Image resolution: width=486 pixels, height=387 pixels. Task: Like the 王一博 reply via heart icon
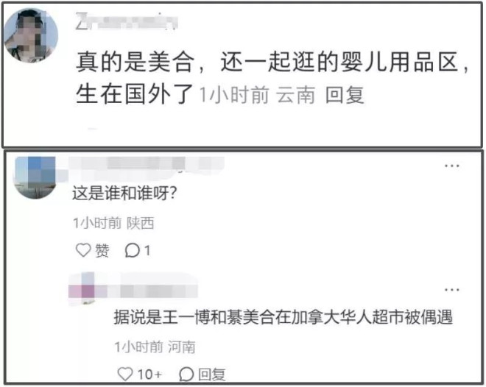coord(125,374)
